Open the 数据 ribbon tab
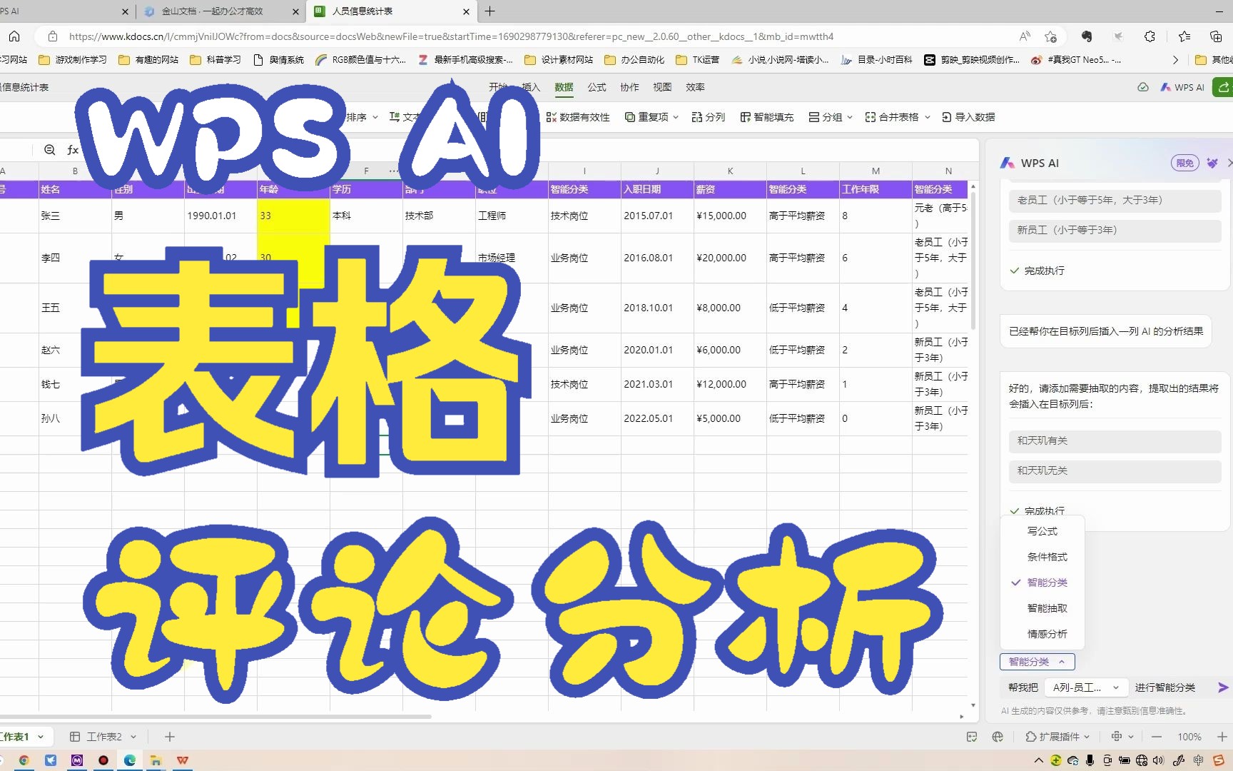Image resolution: width=1233 pixels, height=771 pixels. click(564, 87)
